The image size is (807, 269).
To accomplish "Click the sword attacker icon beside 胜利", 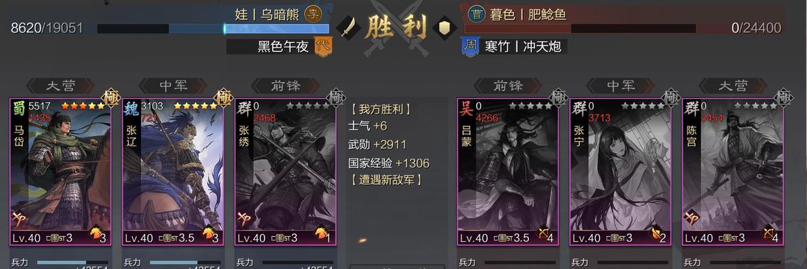I will click(347, 27).
